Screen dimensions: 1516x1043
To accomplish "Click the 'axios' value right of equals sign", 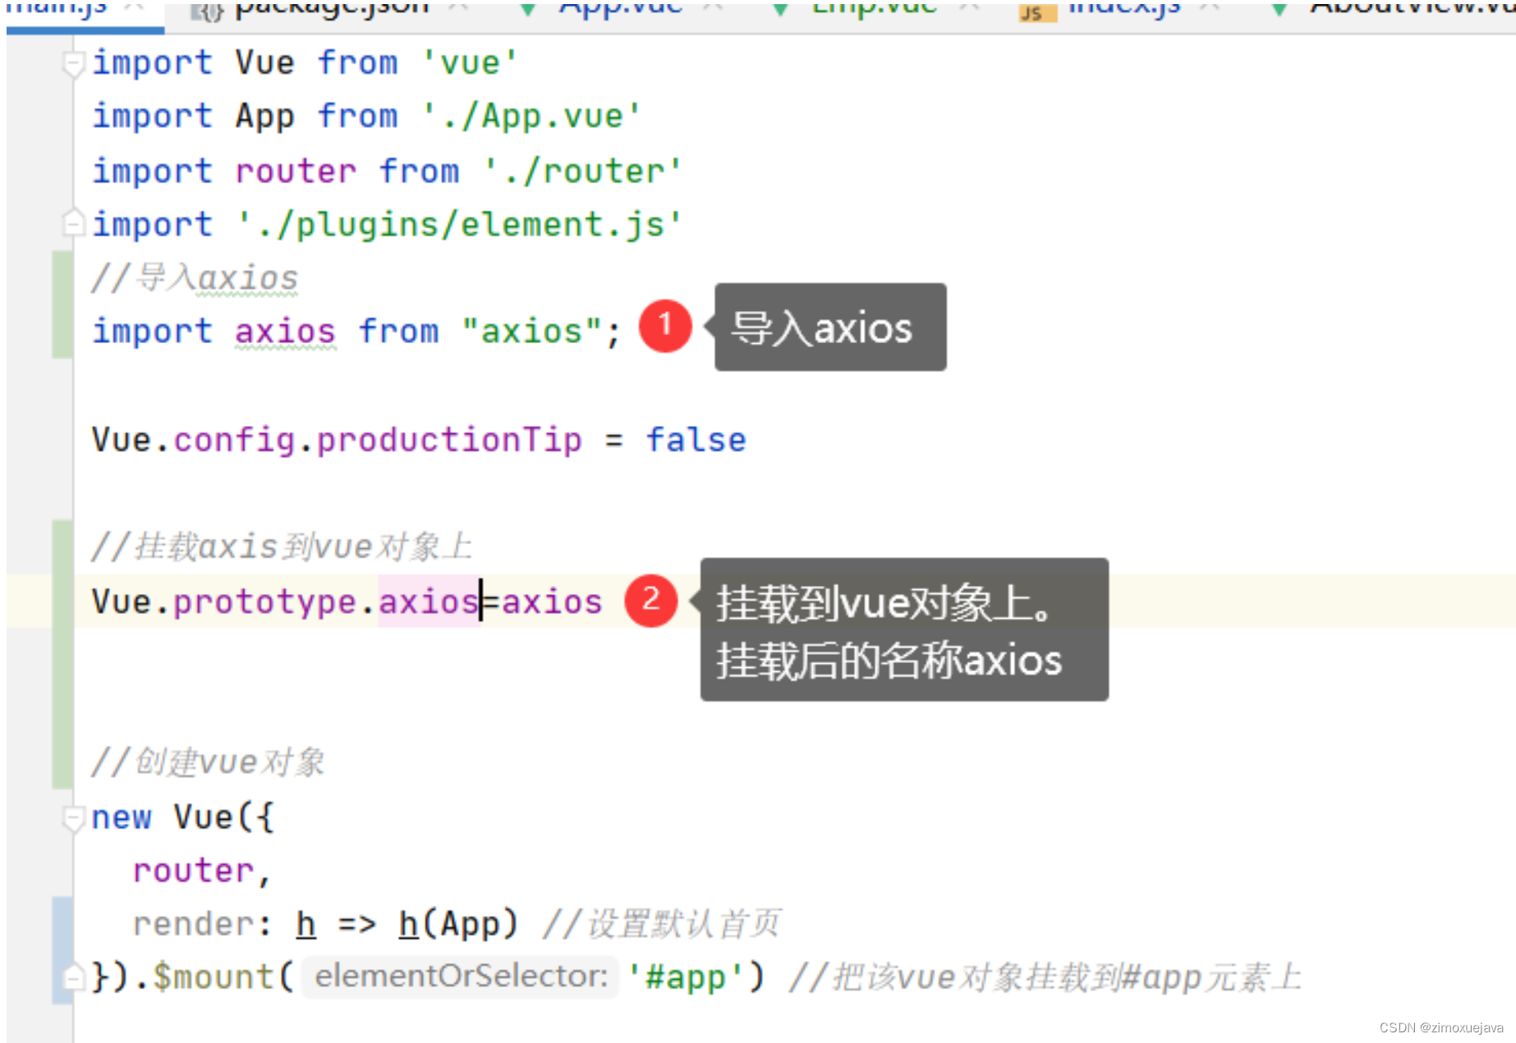I will (x=552, y=602).
